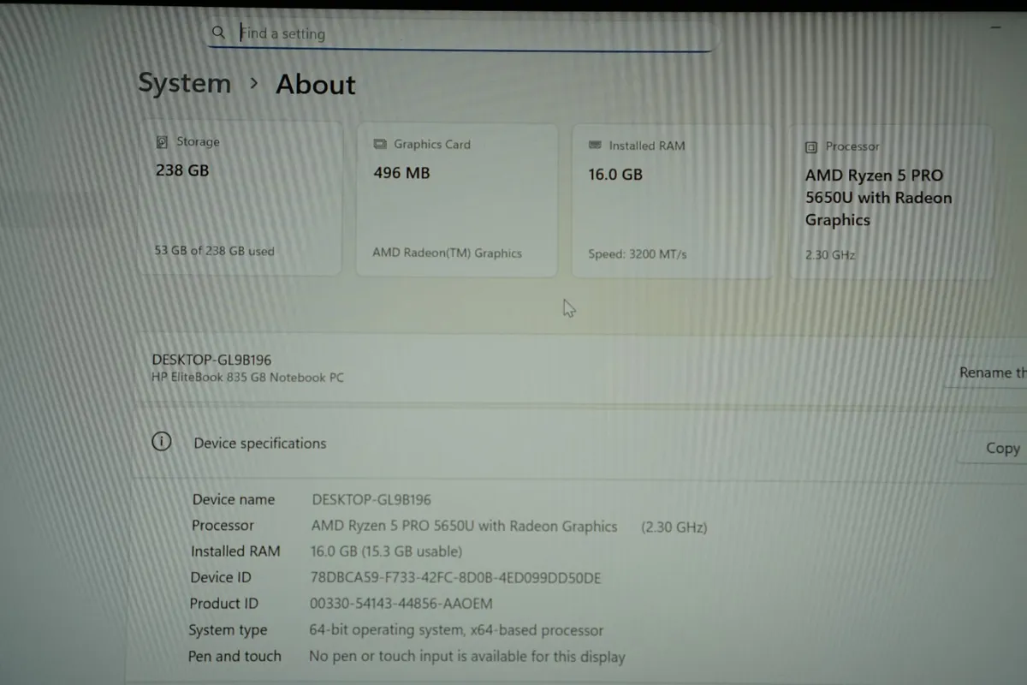This screenshot has height=685, width=1027.
Task: Navigate back to System settings
Action: [184, 83]
